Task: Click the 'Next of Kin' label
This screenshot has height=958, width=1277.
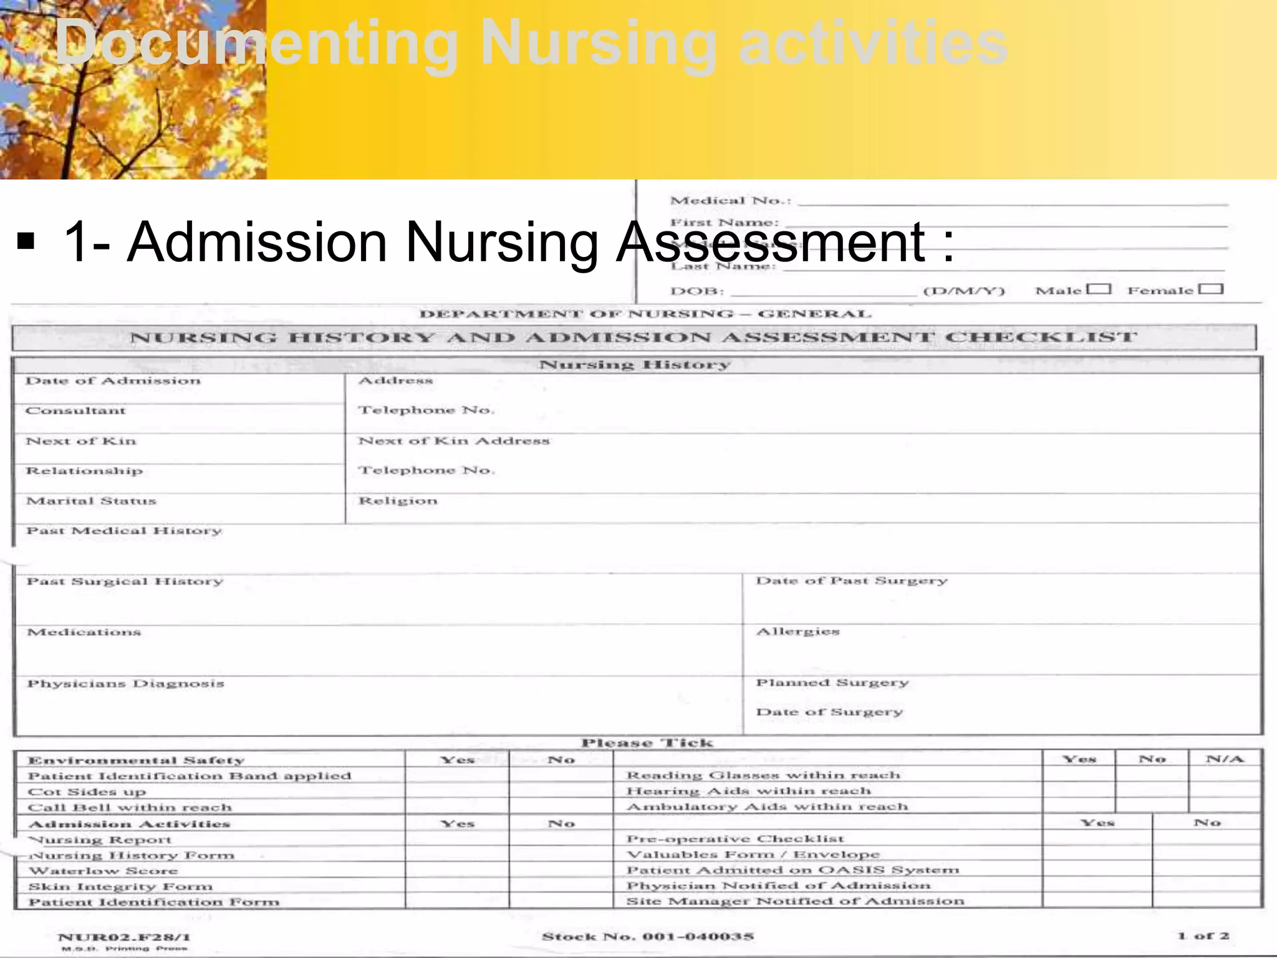Action: [80, 441]
